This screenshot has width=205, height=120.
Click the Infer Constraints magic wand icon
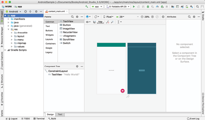pyautogui.click(x=112, y=22)
